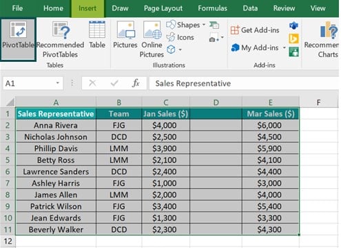Click the formula bar showing Sales Representative
Screen dimensions: 341x248
coord(244,83)
